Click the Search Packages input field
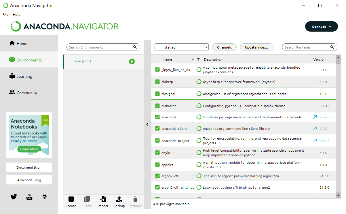This screenshot has height=214, width=346. [306, 47]
